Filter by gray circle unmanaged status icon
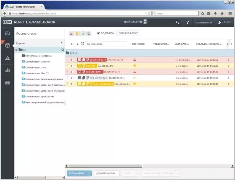The width and height of the screenshot is (235, 180). pos(89,34)
